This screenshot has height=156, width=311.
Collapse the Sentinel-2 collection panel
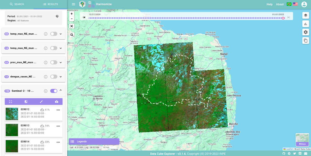pos(61,90)
